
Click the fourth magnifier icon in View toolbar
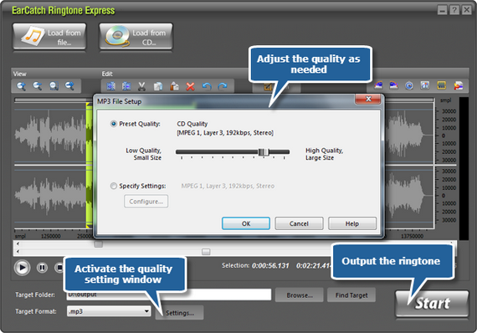69,86
